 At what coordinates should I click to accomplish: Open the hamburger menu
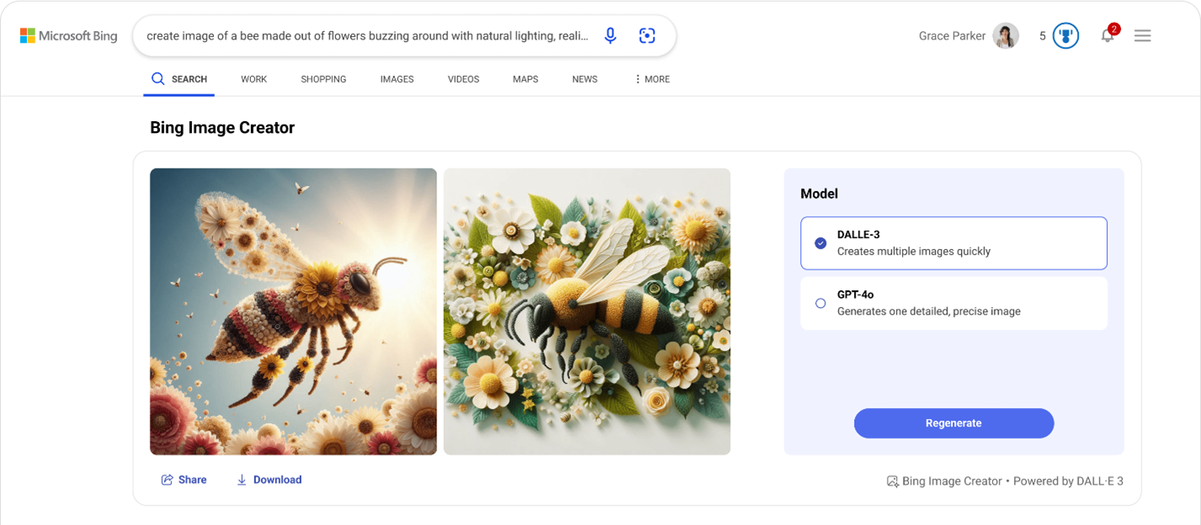point(1142,35)
